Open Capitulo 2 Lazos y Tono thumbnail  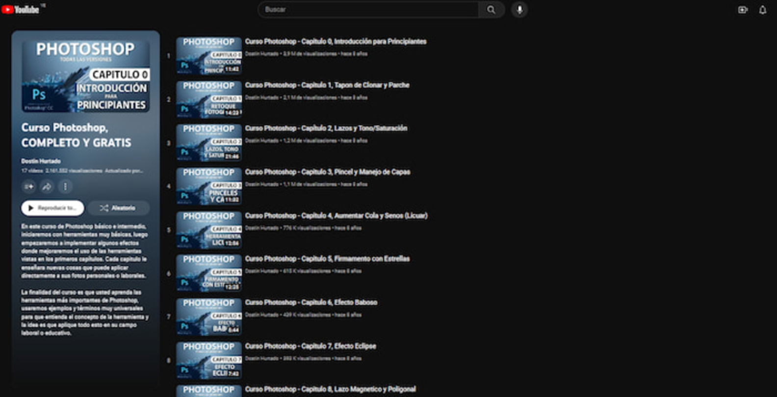(x=209, y=143)
